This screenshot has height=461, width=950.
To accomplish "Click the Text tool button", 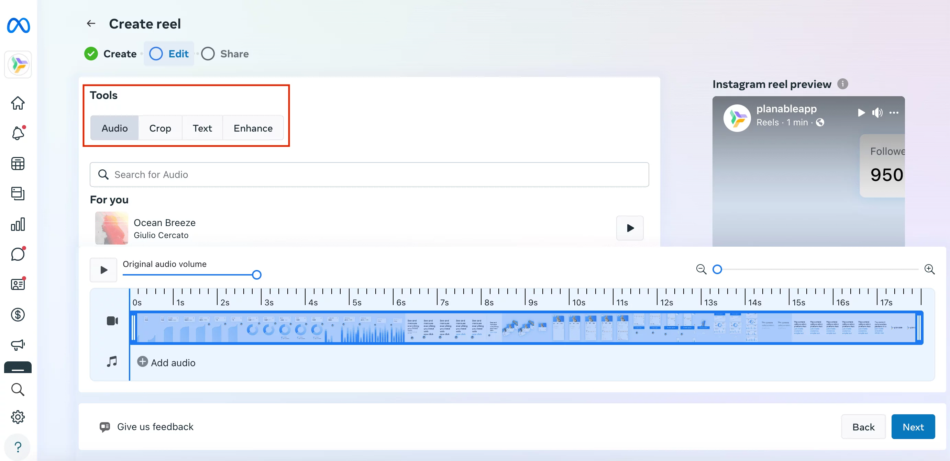I will click(202, 128).
